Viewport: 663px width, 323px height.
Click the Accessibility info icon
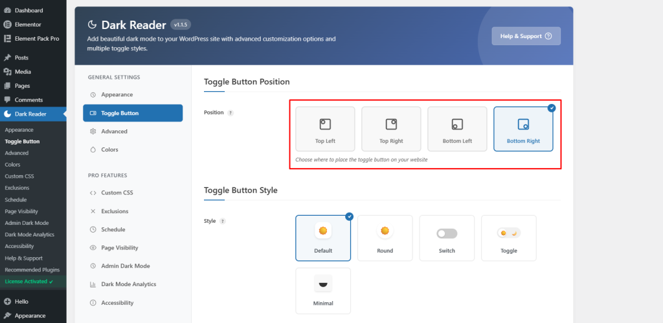pos(93,303)
